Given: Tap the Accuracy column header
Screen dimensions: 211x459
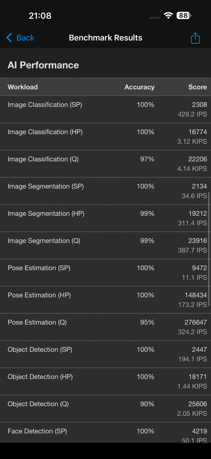Looking at the screenshot, I should pos(139,87).
